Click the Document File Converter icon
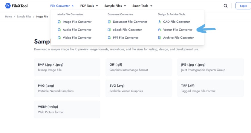The image size is (251, 133). coord(109,22)
